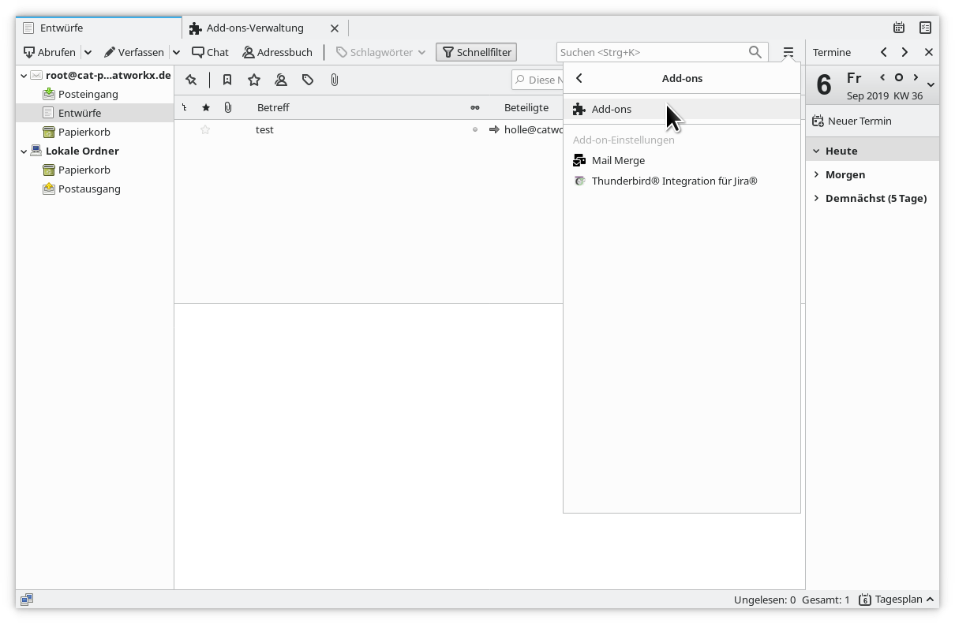Image resolution: width=955 pixels, height=624 pixels.
Task: Open Mail Merge add-on settings
Action: [x=618, y=160]
